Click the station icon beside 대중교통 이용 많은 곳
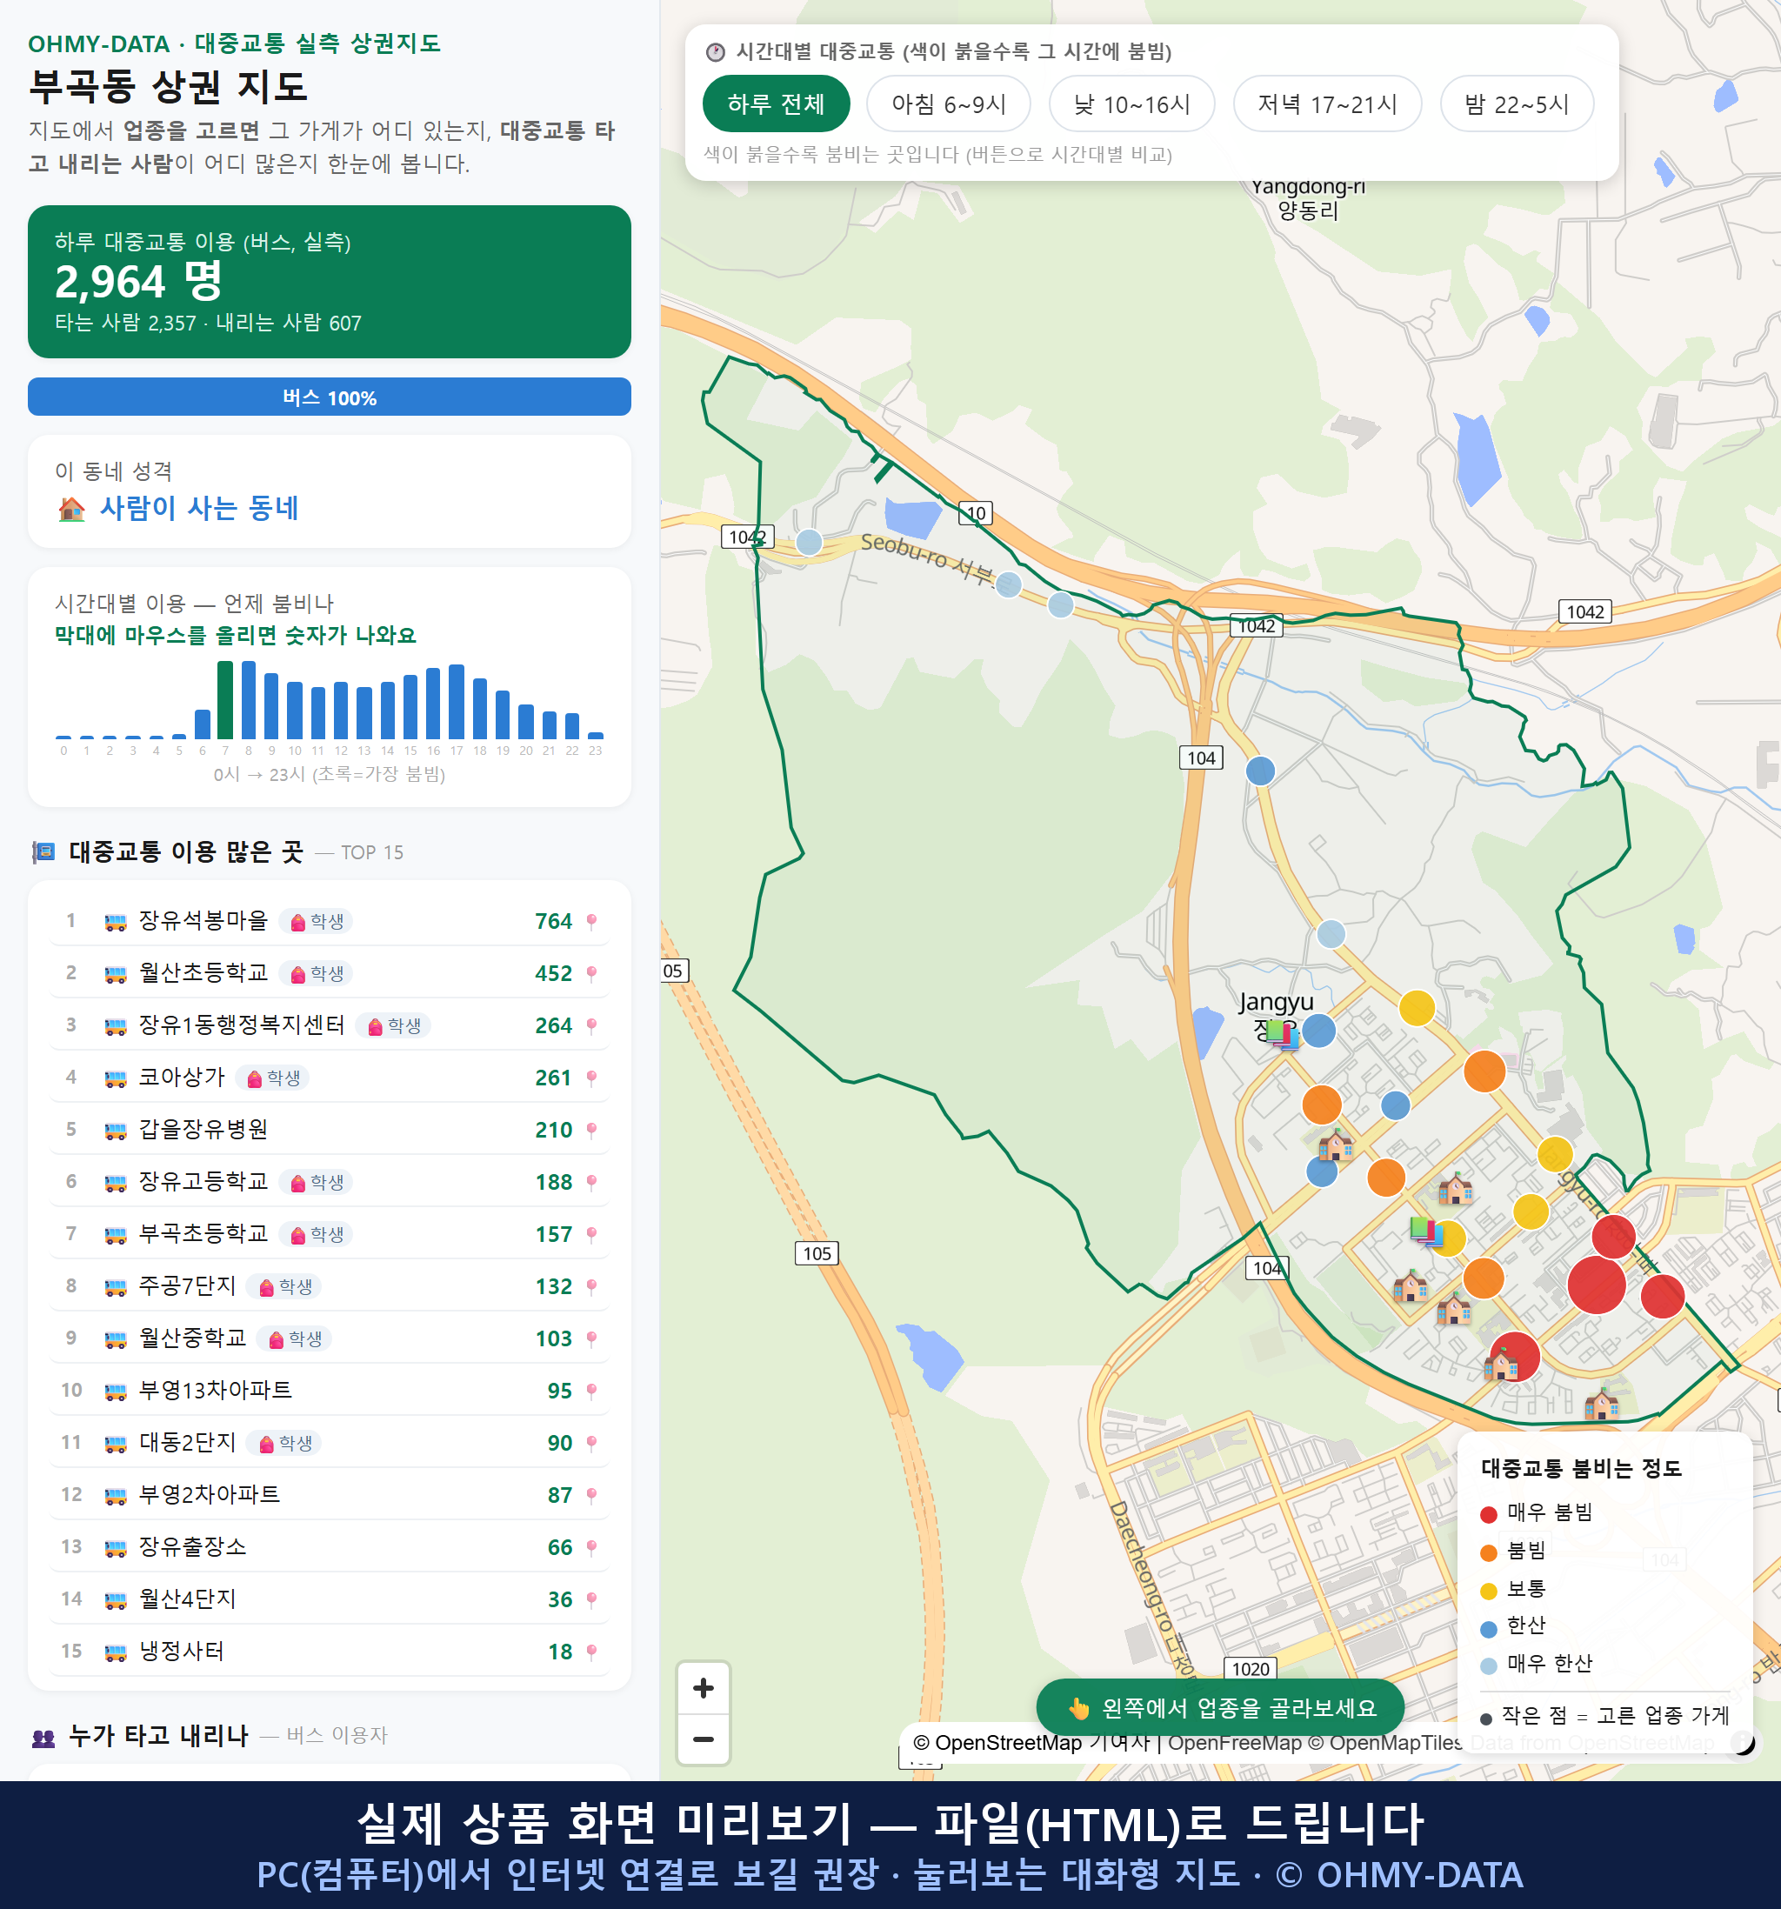 (43, 852)
